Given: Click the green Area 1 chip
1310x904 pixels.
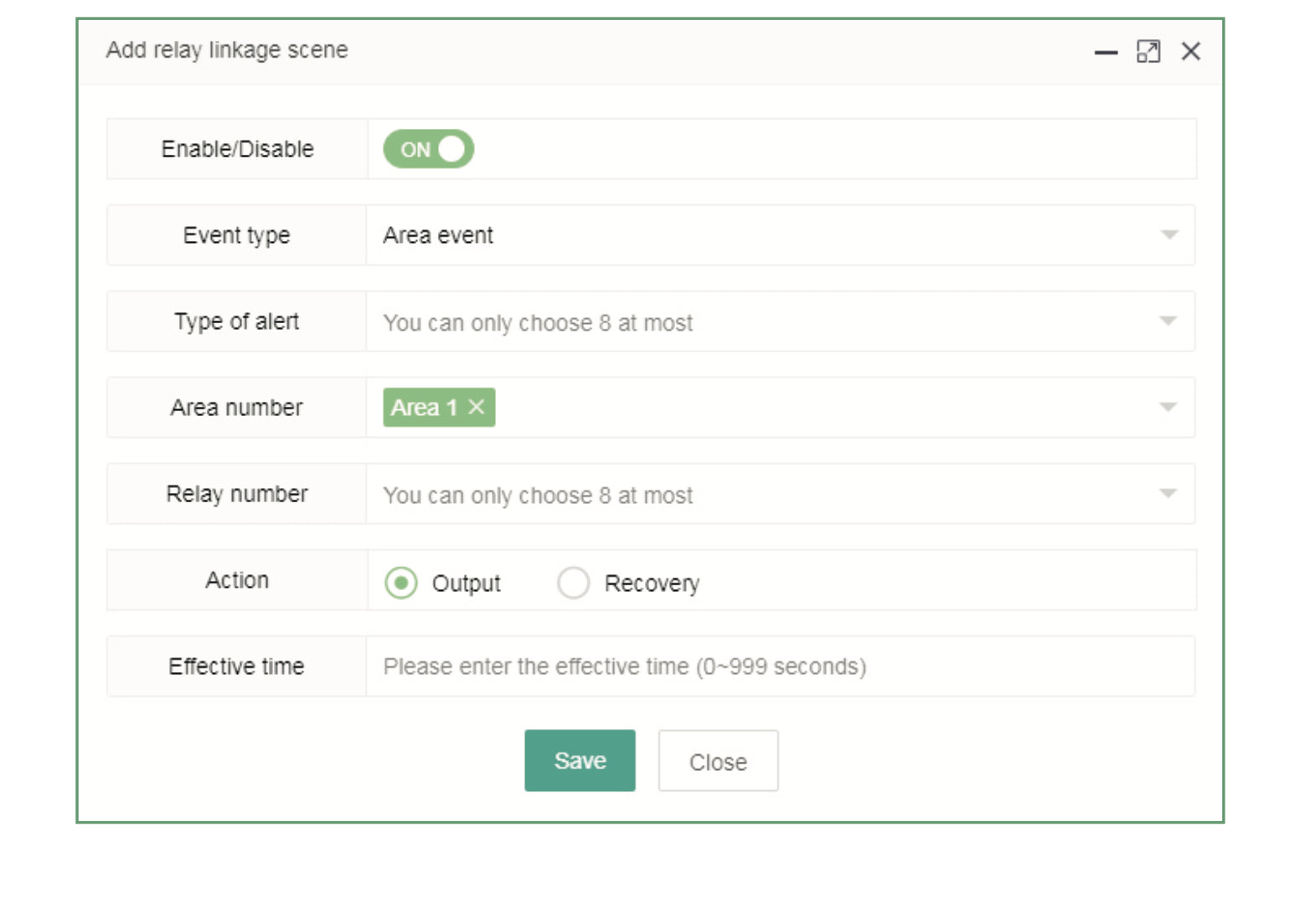Looking at the screenshot, I should pos(427,408).
